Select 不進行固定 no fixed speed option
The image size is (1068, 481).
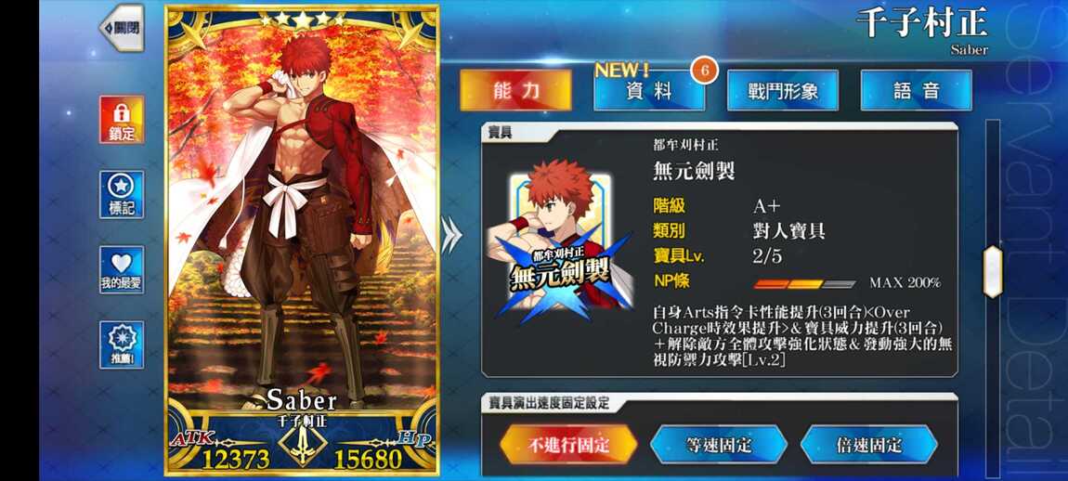[x=568, y=446]
